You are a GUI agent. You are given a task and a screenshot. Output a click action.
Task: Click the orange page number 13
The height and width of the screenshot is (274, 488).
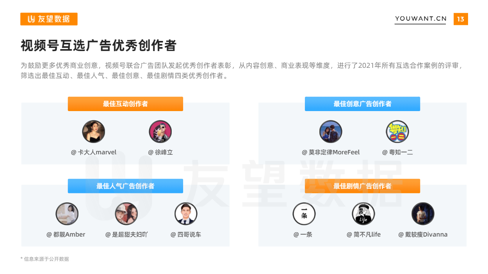tap(461, 19)
